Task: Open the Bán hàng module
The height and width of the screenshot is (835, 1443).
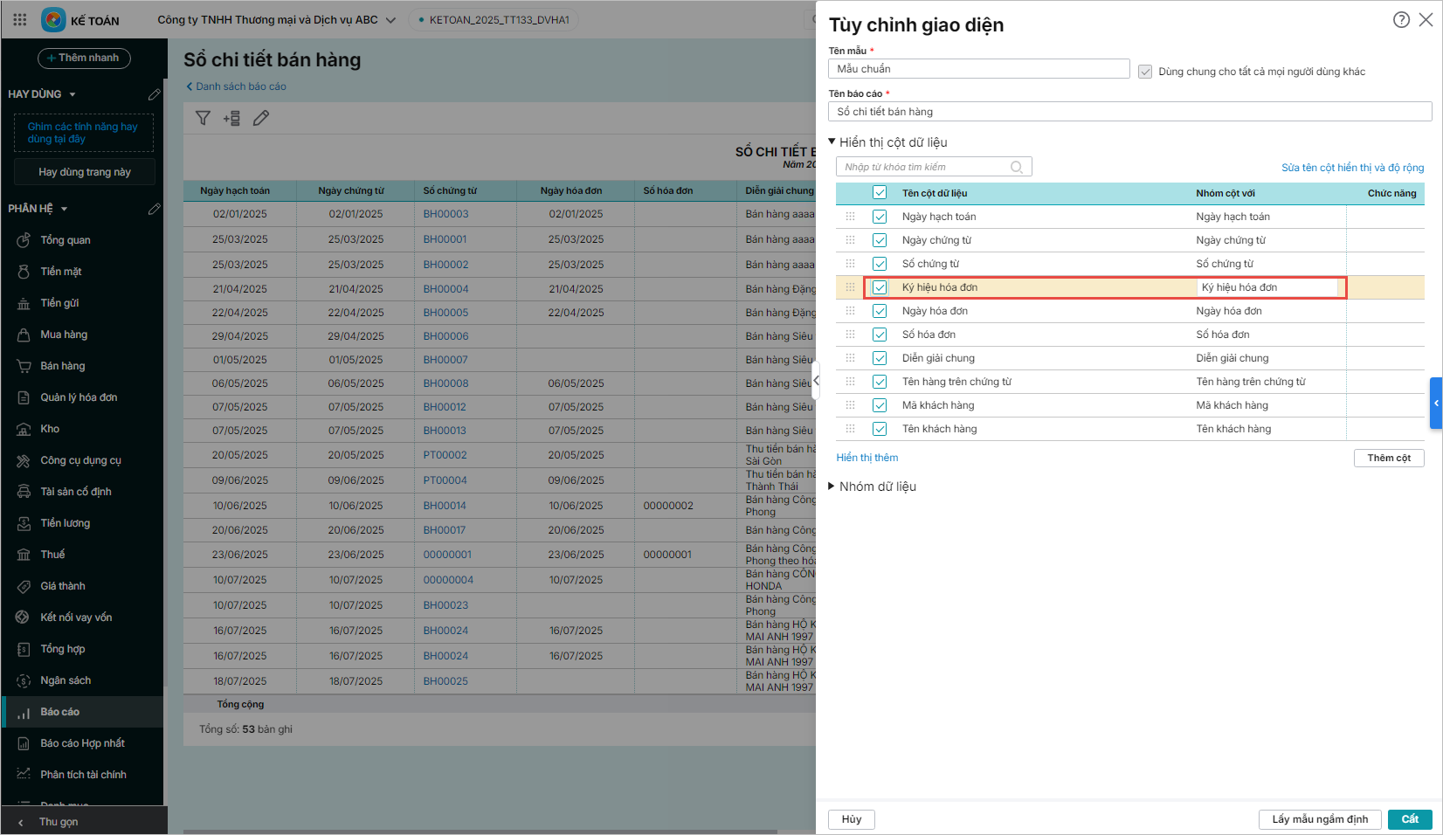Action: (x=63, y=366)
